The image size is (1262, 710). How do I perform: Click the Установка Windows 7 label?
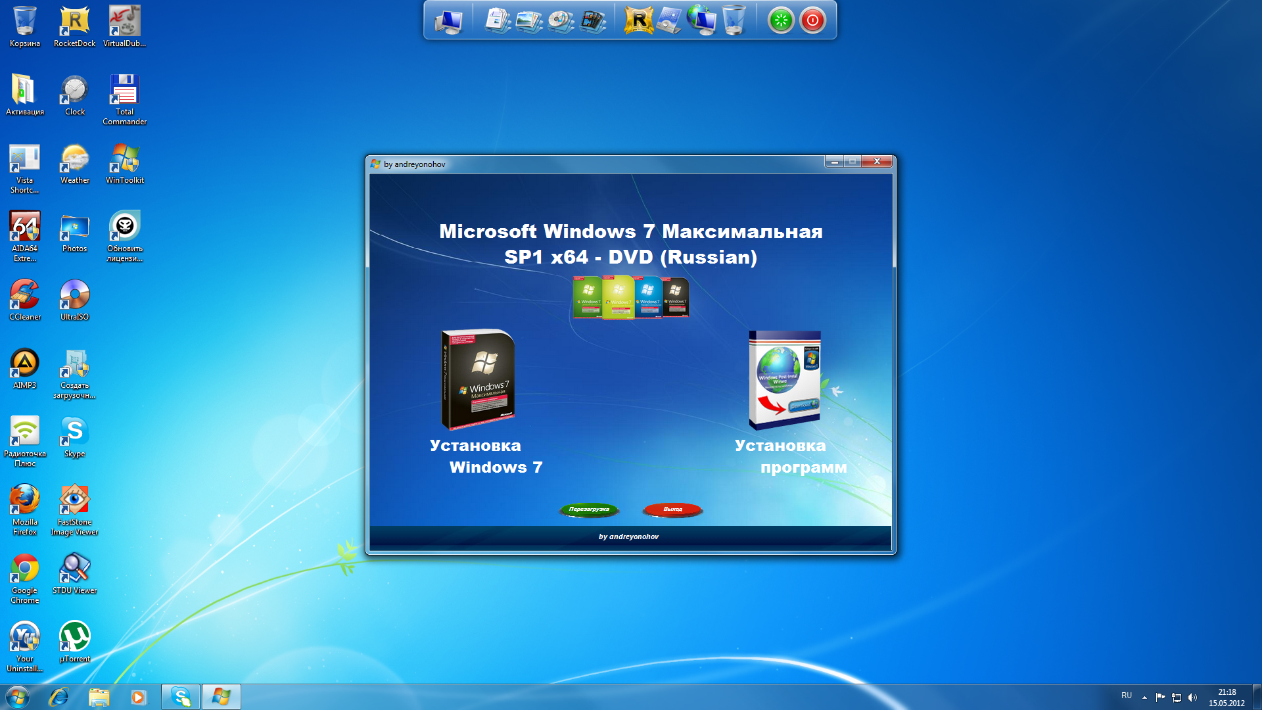click(486, 456)
